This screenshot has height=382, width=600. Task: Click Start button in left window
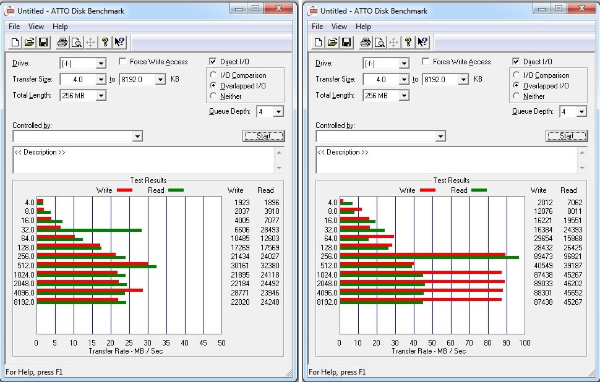pyautogui.click(x=264, y=136)
